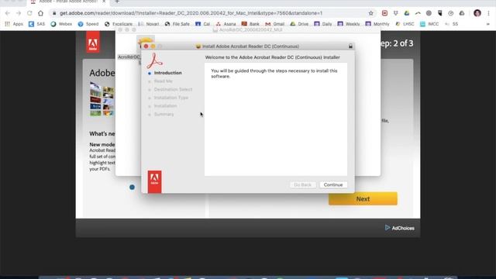Click the product screenshots thumbnail on Adobe page

click(102, 99)
